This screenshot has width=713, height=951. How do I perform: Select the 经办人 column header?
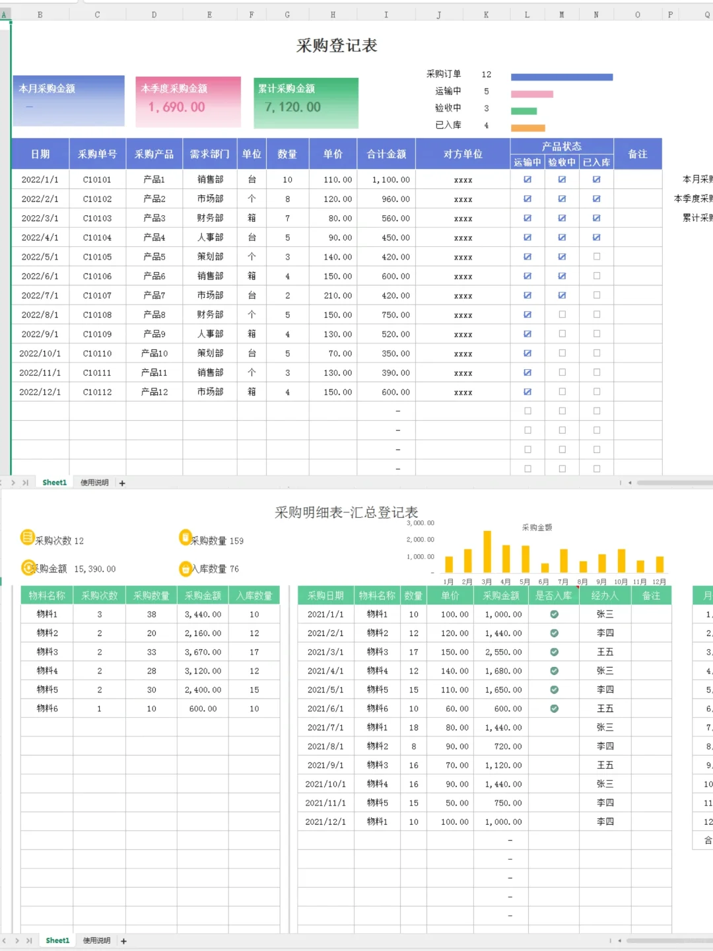click(605, 595)
